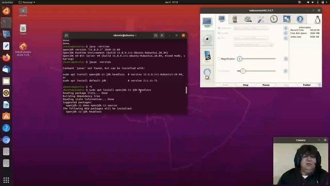Open the lower area preset dropdown in vokoscreenNG
Image resolution: width=330 pixels, height=186 pixels.
251,44
